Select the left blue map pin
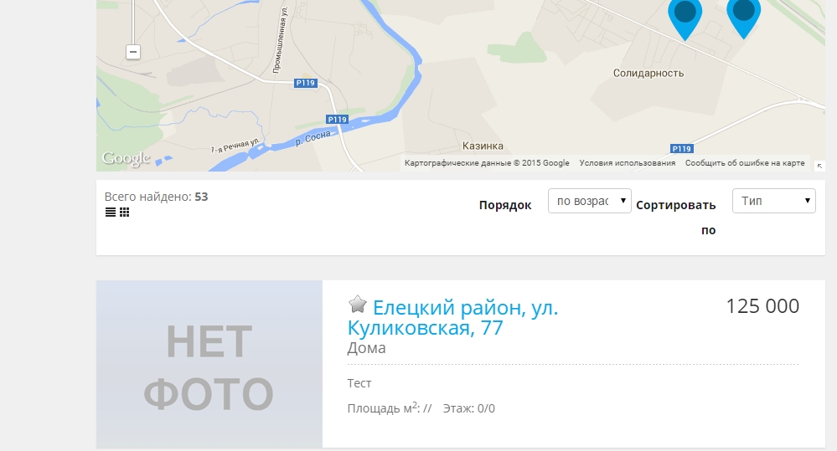This screenshot has height=451, width=837. (x=685, y=18)
